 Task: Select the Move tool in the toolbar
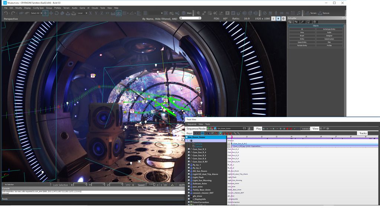[x=51, y=13]
